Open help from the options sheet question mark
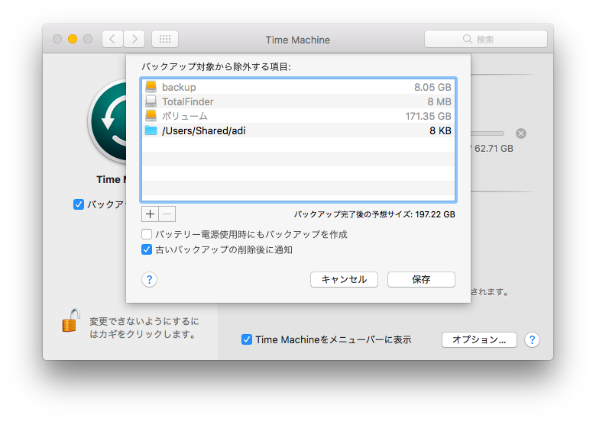 149,280
